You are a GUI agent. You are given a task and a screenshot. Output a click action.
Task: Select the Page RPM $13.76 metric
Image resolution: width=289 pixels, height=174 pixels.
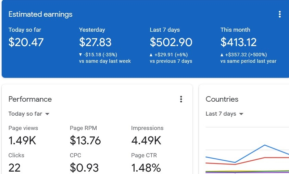point(85,140)
